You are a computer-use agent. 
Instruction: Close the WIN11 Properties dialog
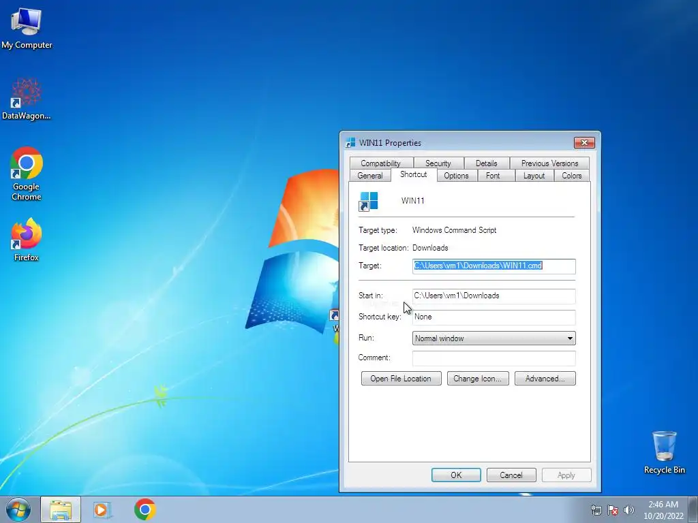[584, 142]
